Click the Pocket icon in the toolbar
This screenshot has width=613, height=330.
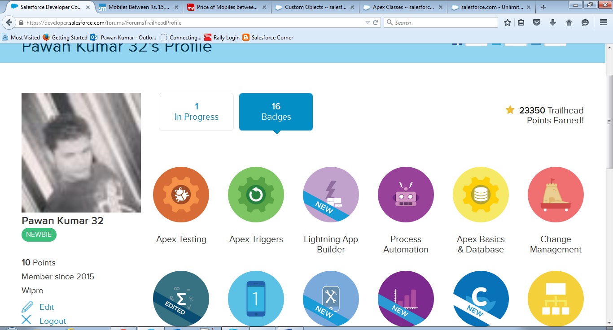pyautogui.click(x=537, y=22)
